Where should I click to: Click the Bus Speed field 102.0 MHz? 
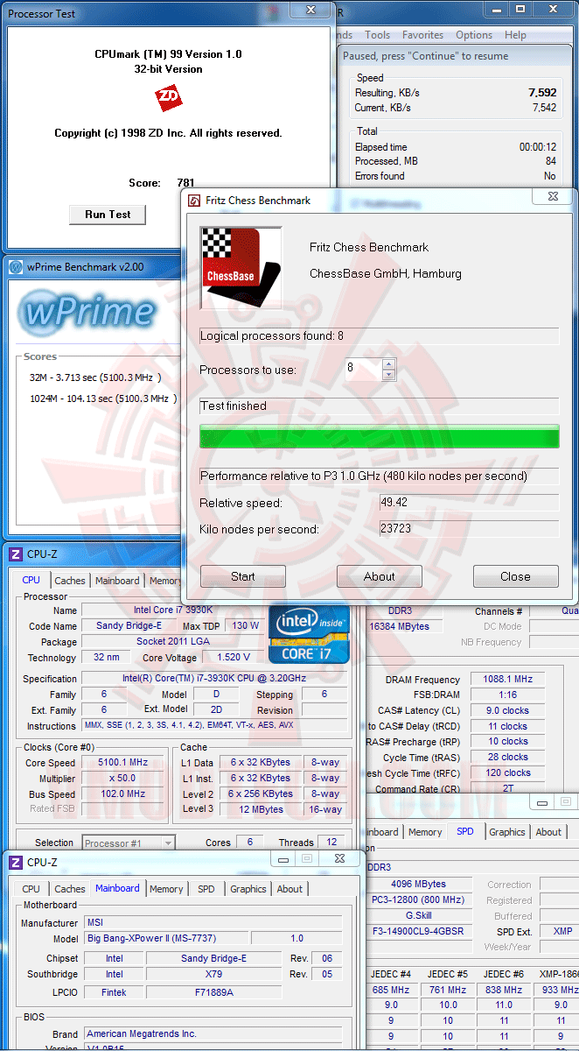point(122,794)
